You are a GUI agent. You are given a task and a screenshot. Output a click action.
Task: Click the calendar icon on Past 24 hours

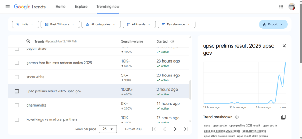46,24
